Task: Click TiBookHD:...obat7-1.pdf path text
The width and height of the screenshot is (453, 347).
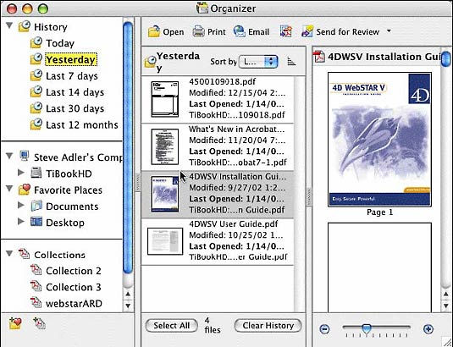Action: coord(238,162)
